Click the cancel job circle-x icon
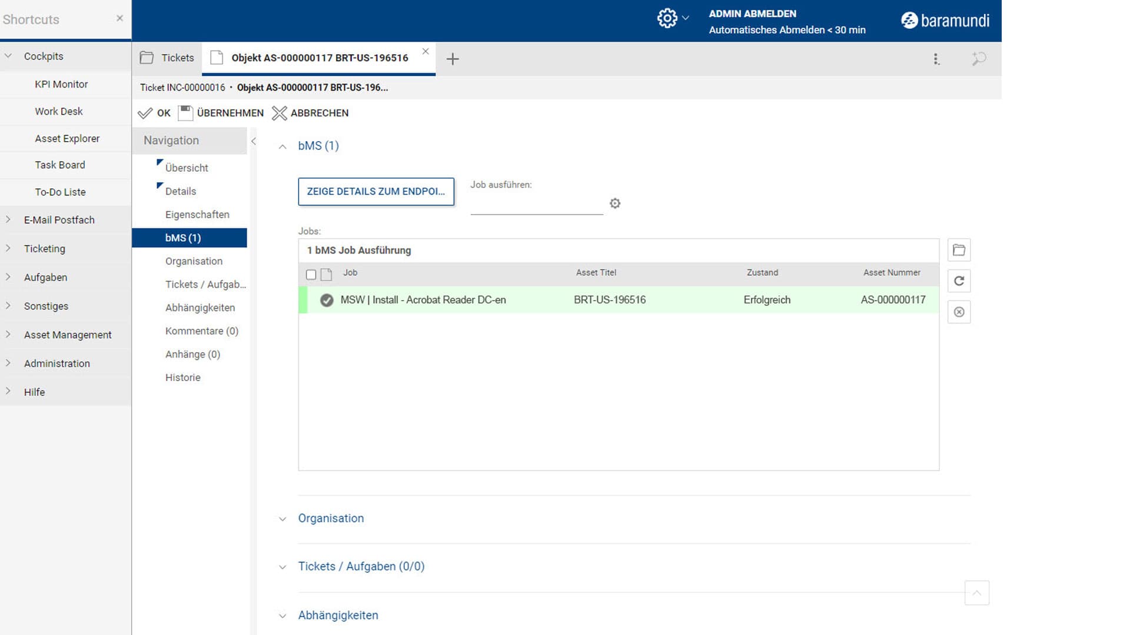 tap(959, 312)
